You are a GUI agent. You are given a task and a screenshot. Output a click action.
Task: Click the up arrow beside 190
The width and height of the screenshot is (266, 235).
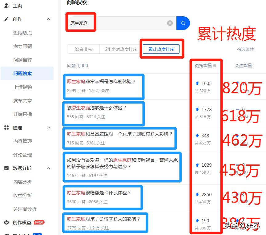[197, 221]
